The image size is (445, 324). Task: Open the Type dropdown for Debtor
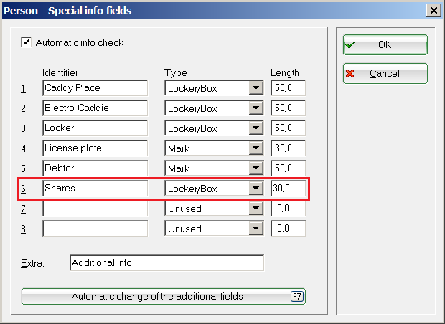coord(256,168)
